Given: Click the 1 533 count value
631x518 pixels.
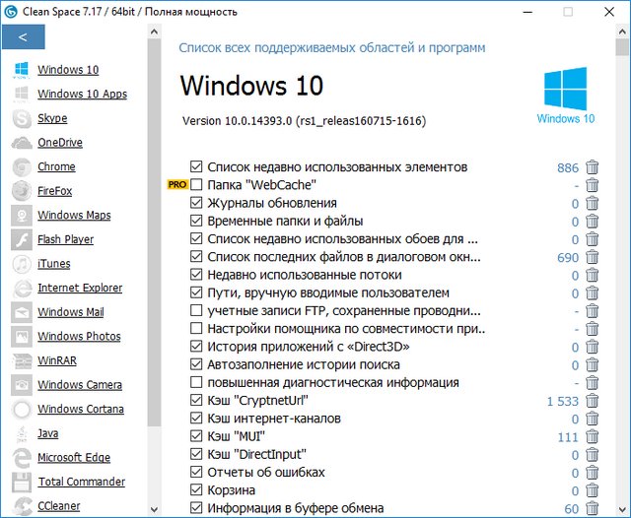Looking at the screenshot, I should [x=563, y=401].
